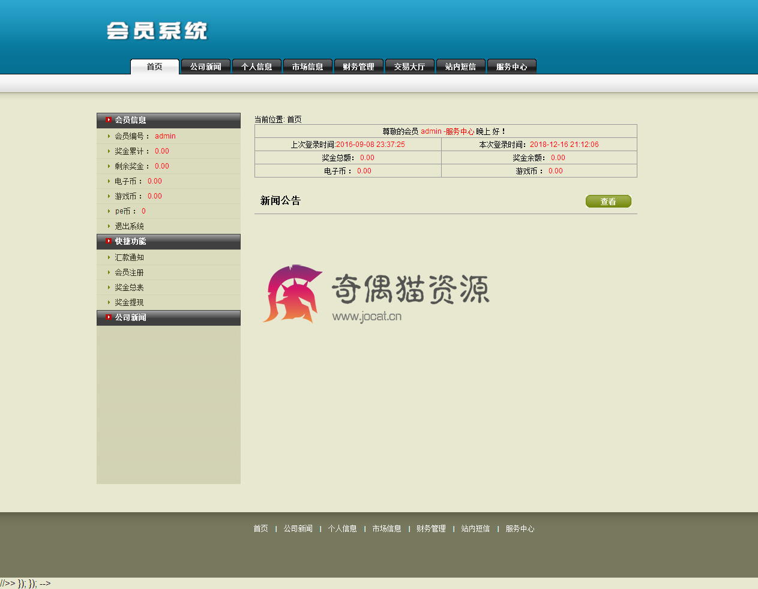758x589 pixels.
Task: Click footer link 财务管理
Action: click(432, 528)
